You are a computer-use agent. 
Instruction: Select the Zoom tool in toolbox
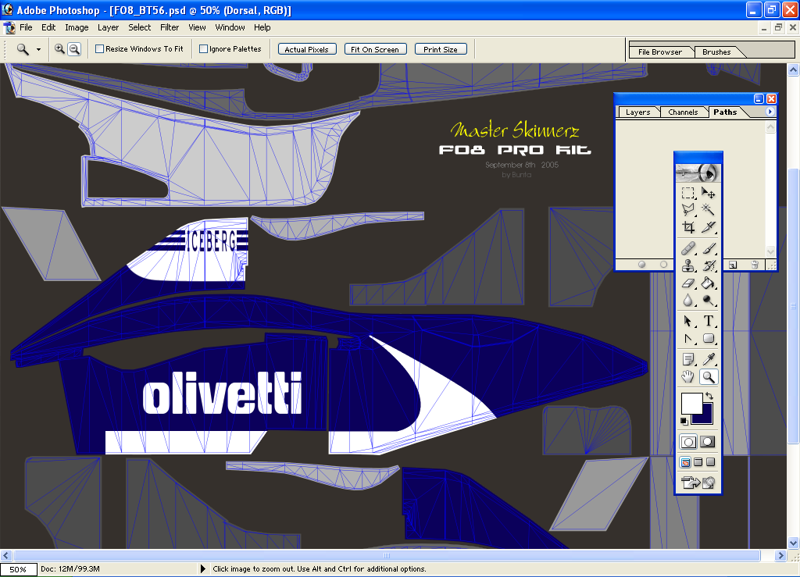(x=708, y=376)
